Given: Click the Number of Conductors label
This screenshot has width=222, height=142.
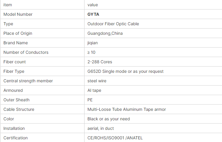Looking at the screenshot, I should [26, 52].
